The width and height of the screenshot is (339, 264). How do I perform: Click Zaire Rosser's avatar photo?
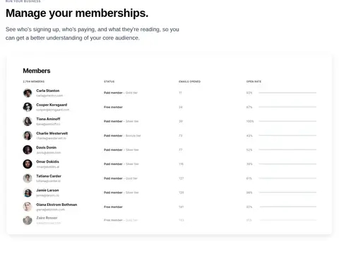coord(28,220)
